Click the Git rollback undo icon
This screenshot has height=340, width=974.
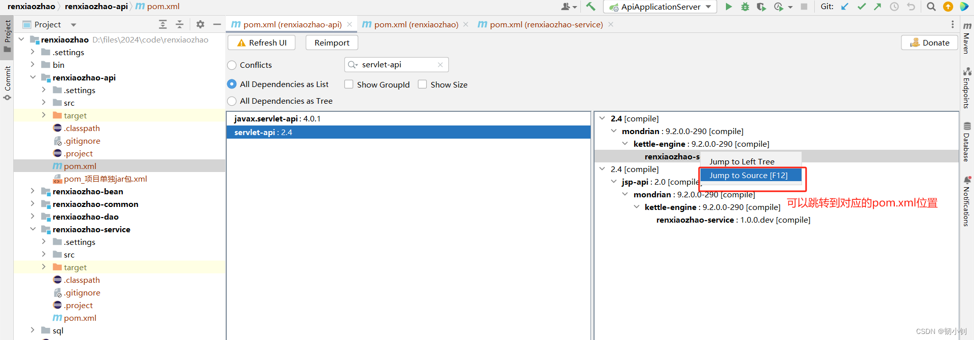tap(911, 7)
